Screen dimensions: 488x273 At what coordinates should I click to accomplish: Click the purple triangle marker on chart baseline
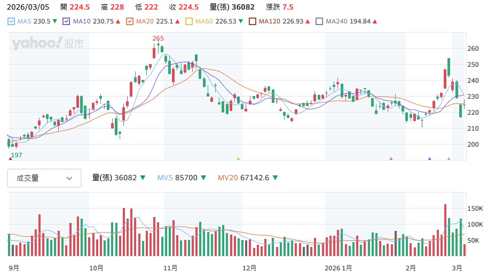[429, 158]
